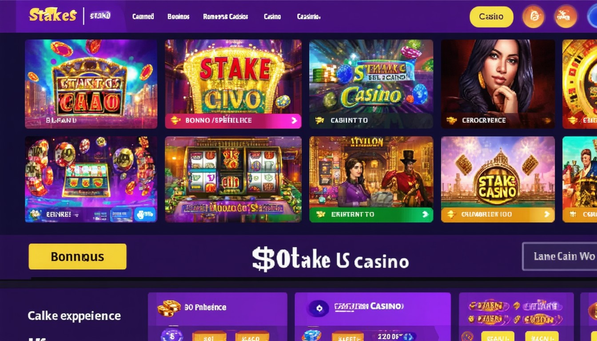Click the gold coins icon beside Phhehce
This screenshot has height=341, width=597.
[x=169, y=307]
